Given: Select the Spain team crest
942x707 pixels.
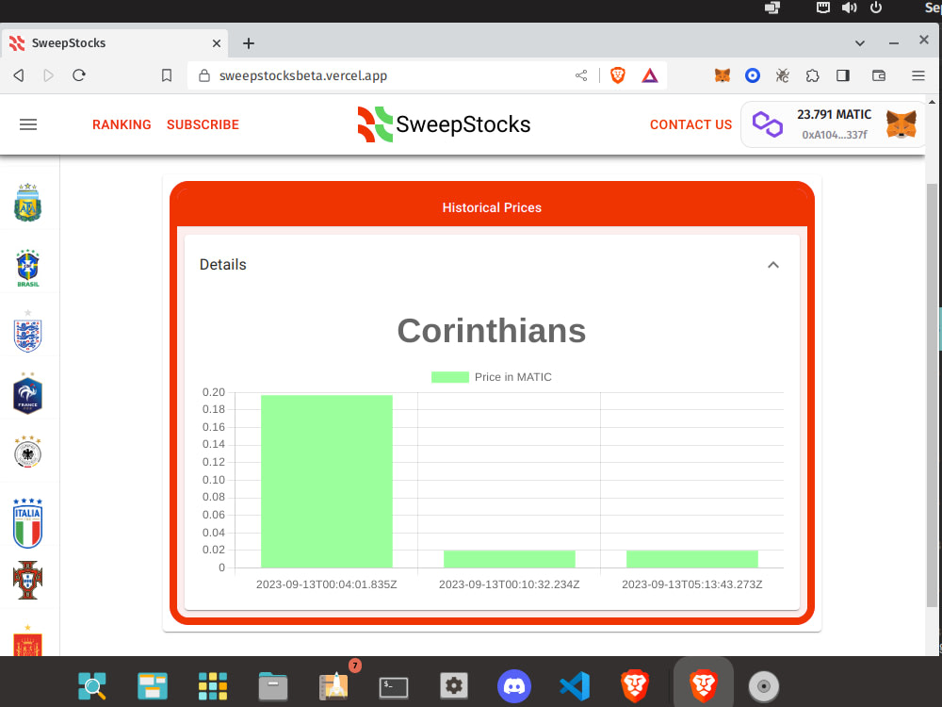Looking at the screenshot, I should tap(27, 641).
